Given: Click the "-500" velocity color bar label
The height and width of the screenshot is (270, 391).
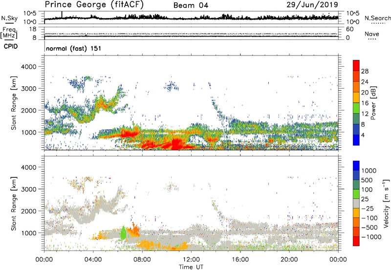Looking at the screenshot, I should [x=369, y=227].
